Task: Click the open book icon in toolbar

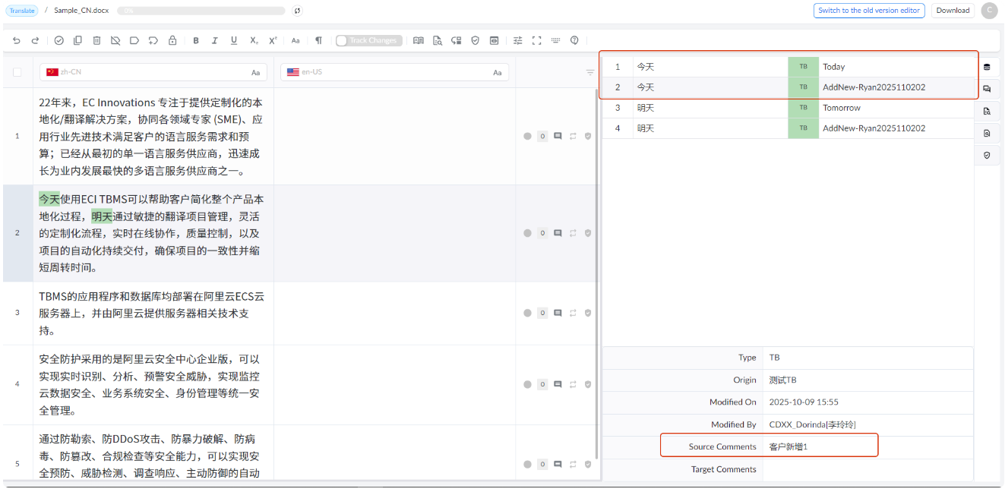Action: pos(418,40)
